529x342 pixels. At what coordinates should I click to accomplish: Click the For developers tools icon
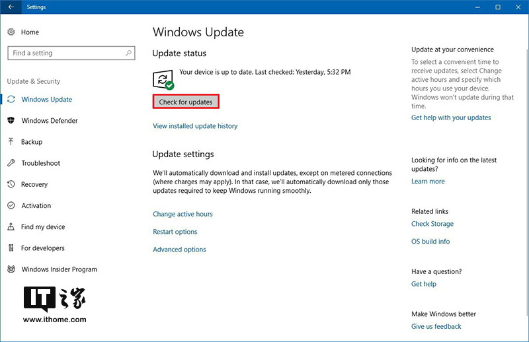11,248
